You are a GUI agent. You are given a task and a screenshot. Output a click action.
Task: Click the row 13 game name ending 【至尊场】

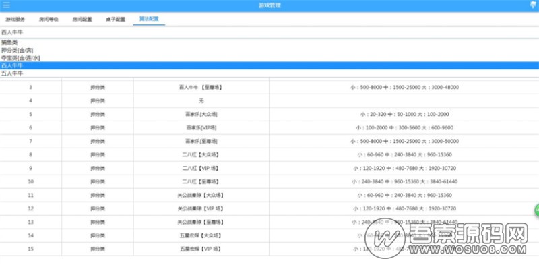pos(201,222)
